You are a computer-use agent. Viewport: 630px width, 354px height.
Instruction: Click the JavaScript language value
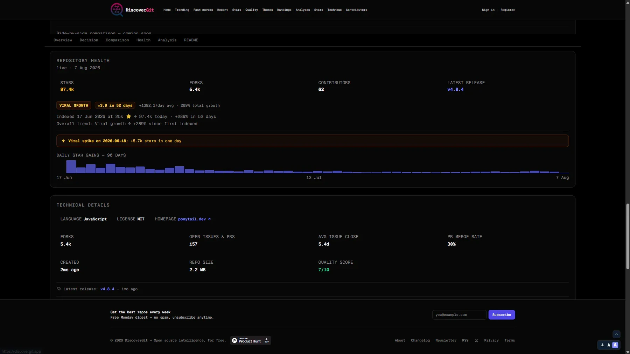click(x=95, y=219)
